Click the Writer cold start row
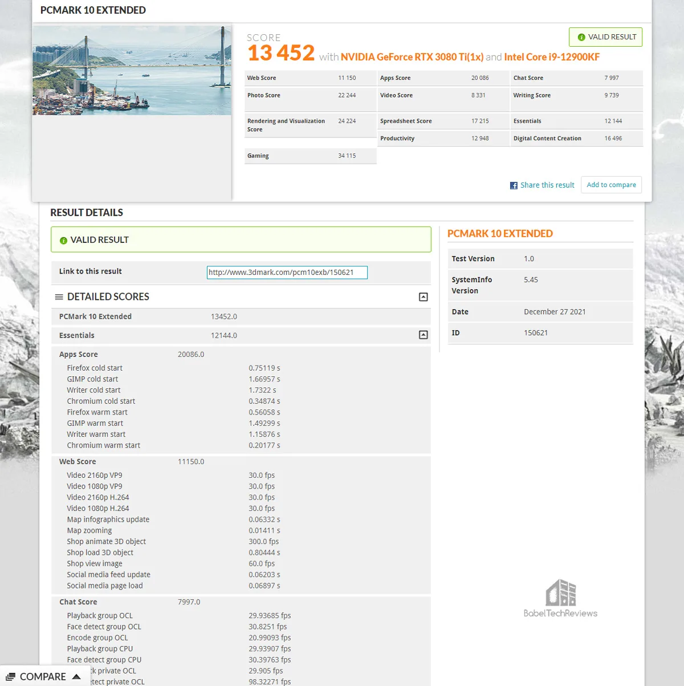The width and height of the screenshot is (684, 686). (x=241, y=390)
